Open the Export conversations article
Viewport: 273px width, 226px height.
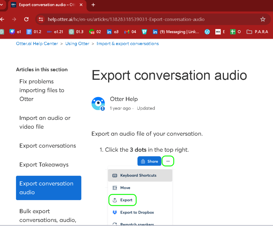click(x=48, y=146)
